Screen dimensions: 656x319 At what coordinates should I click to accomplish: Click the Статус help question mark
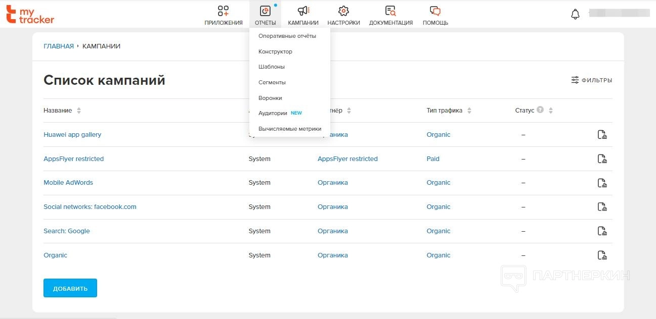pos(540,110)
